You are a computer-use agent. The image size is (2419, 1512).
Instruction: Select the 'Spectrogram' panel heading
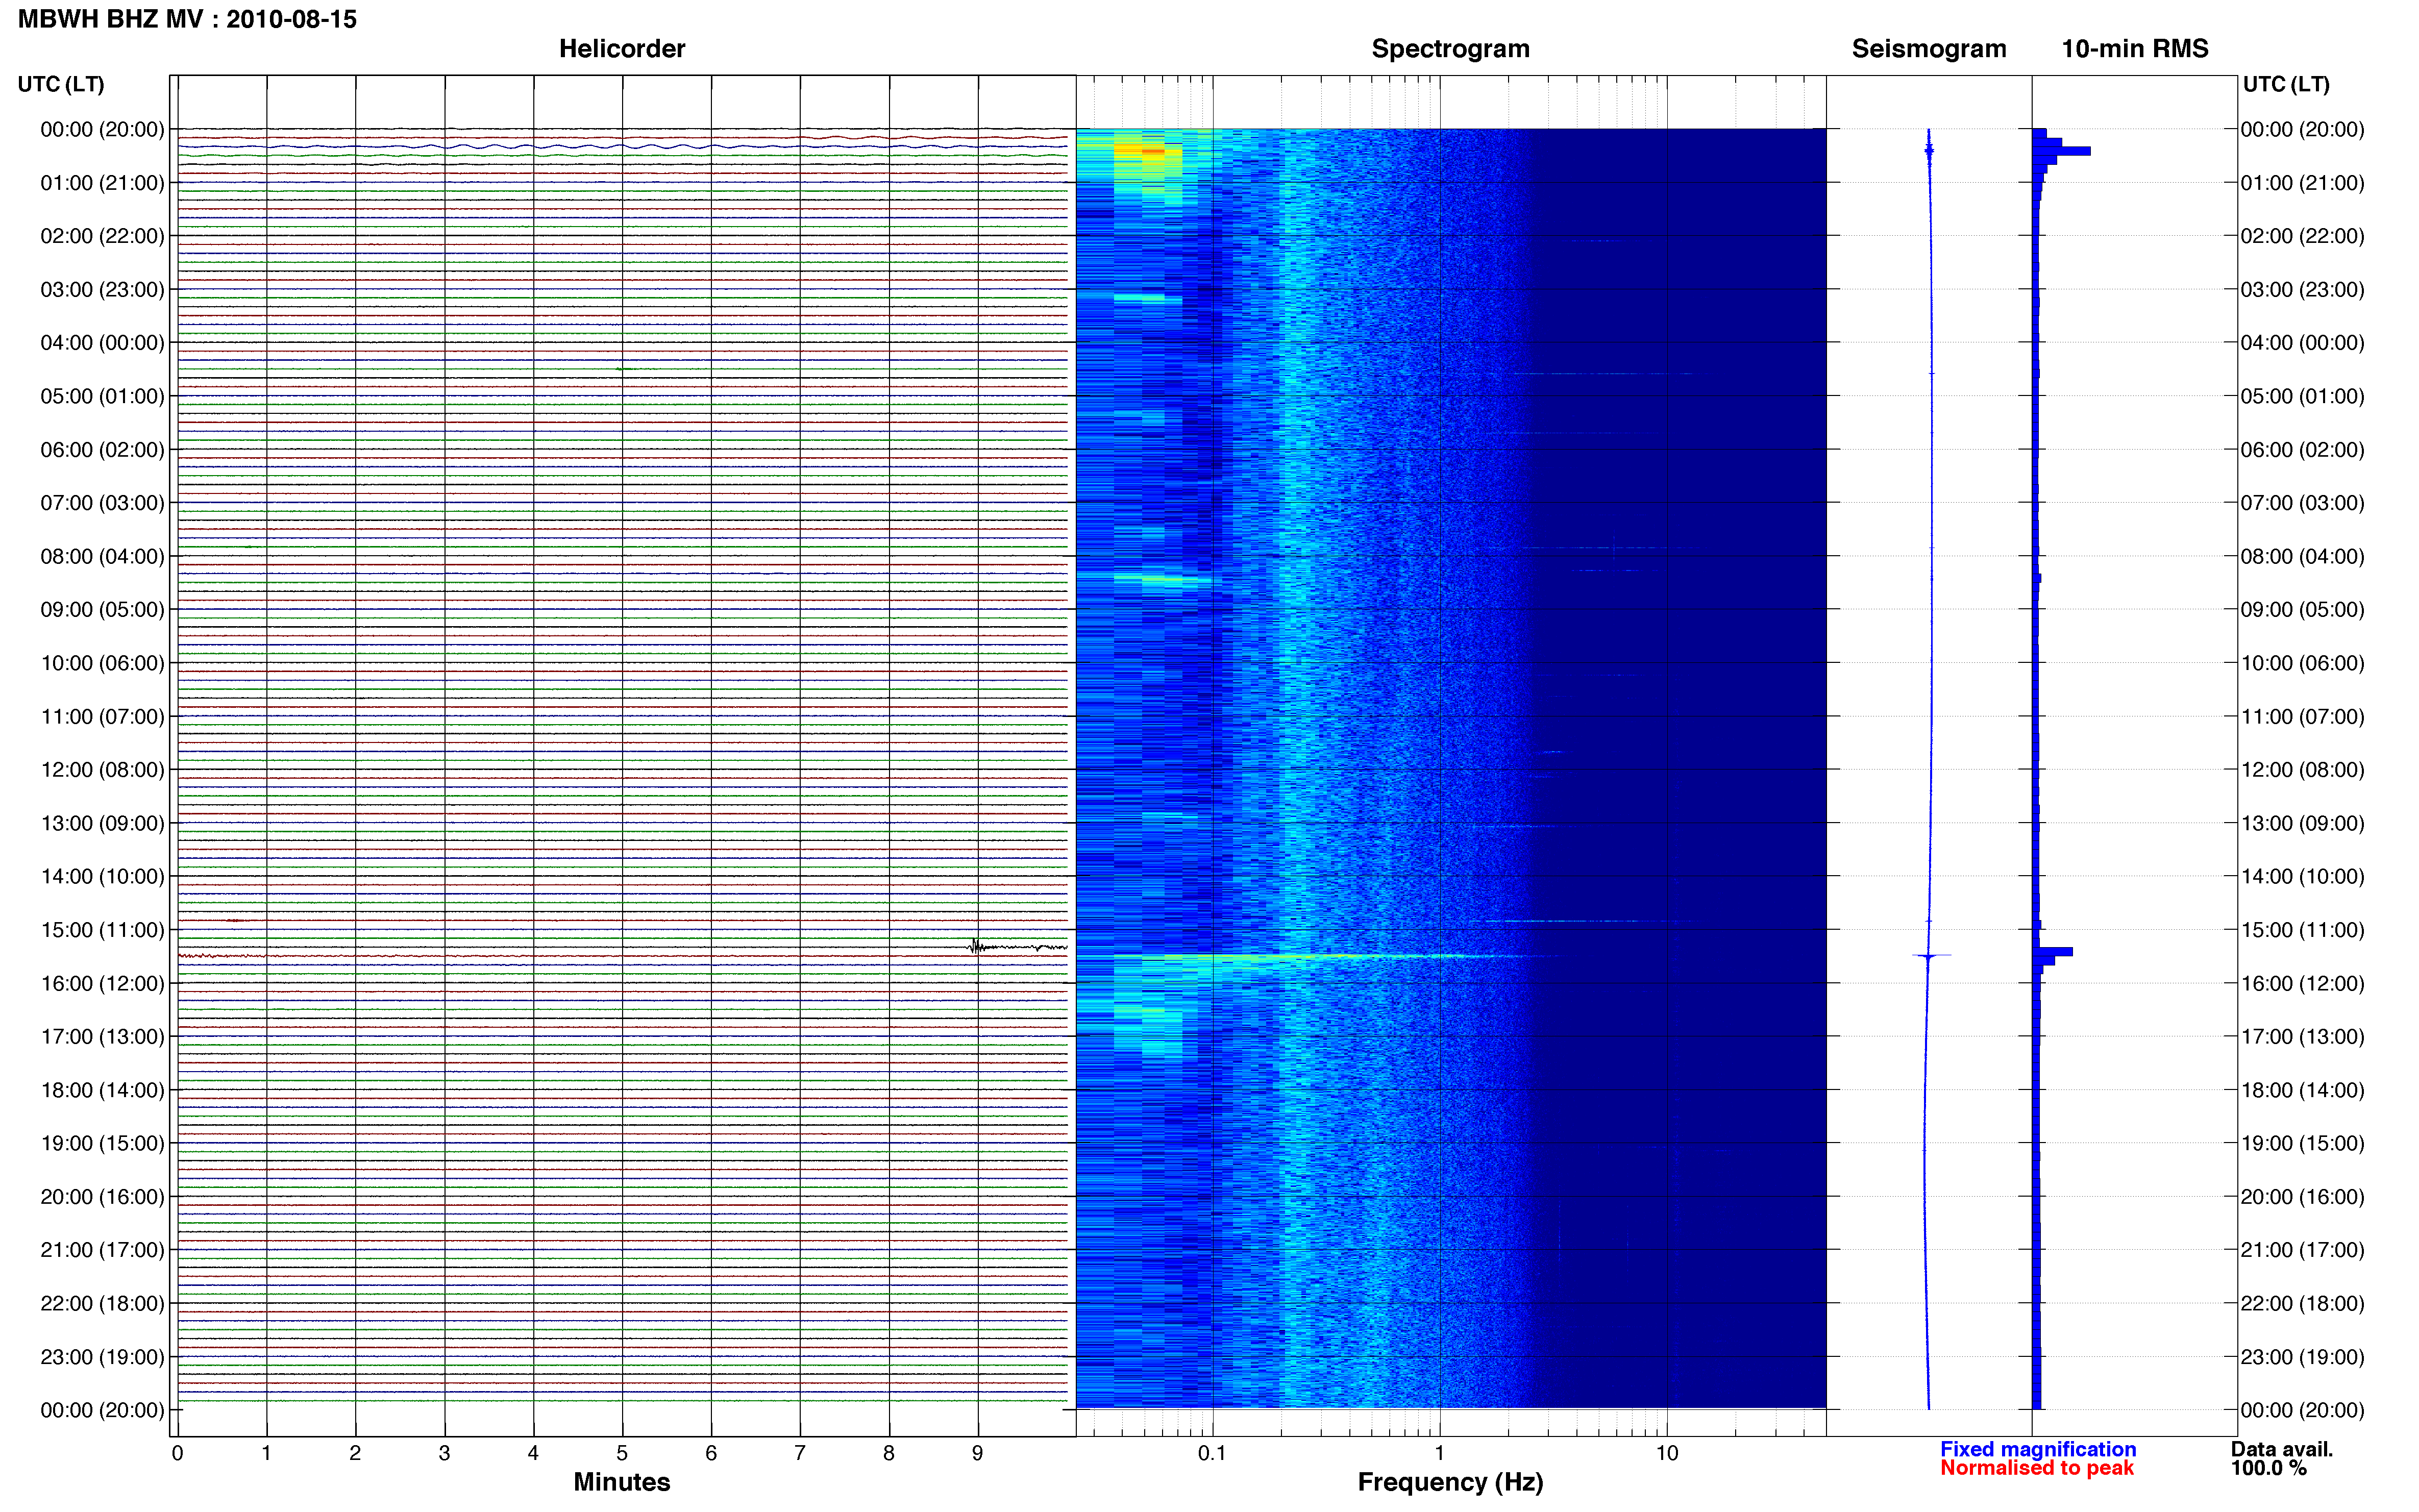tap(1450, 49)
